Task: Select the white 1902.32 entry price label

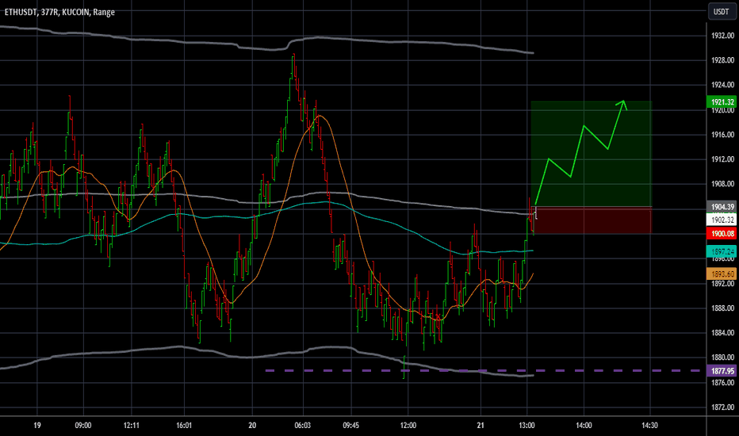Action: [722, 220]
